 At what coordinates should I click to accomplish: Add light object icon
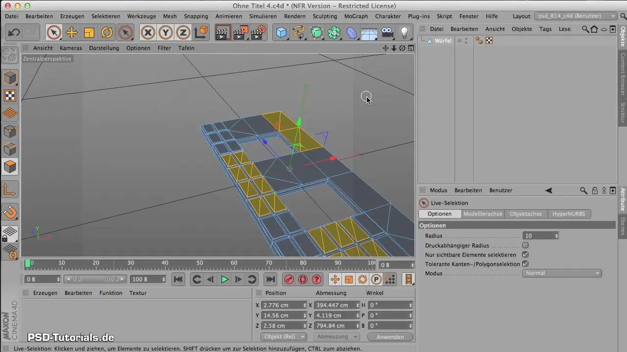[x=405, y=33]
